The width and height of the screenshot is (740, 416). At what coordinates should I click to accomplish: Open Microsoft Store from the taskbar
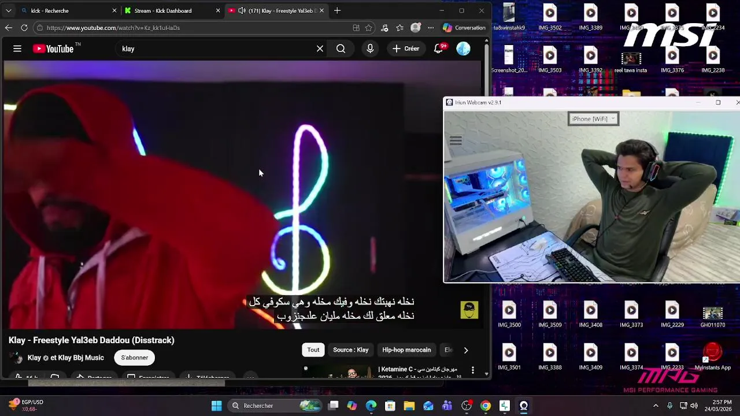[x=390, y=406]
